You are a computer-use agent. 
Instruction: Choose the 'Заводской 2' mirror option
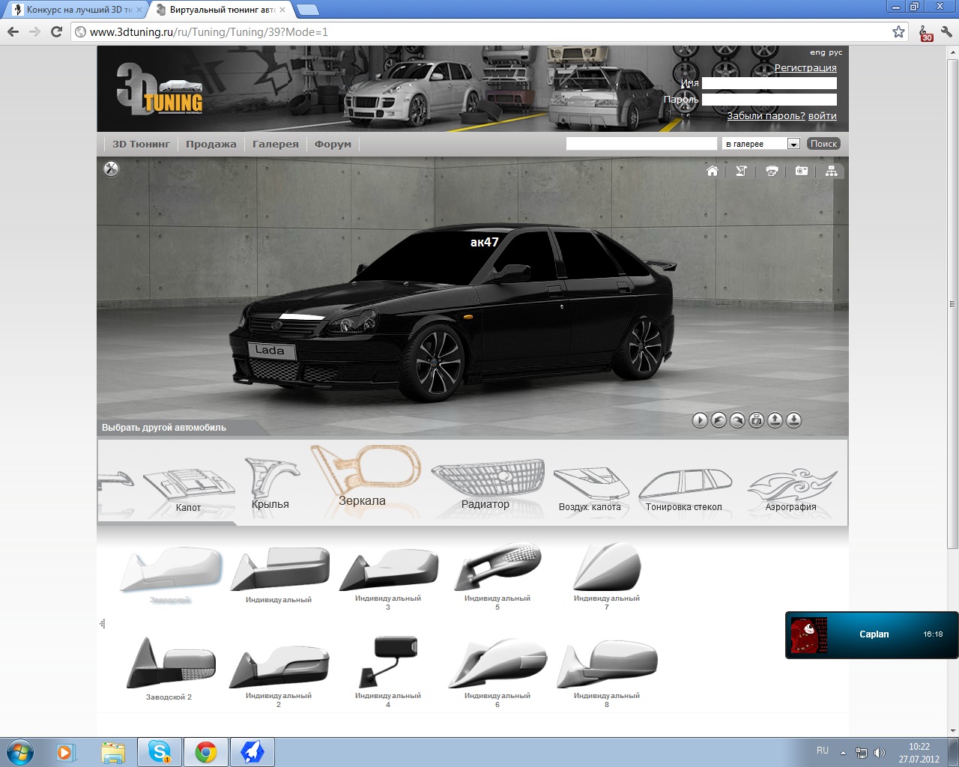[x=170, y=667]
